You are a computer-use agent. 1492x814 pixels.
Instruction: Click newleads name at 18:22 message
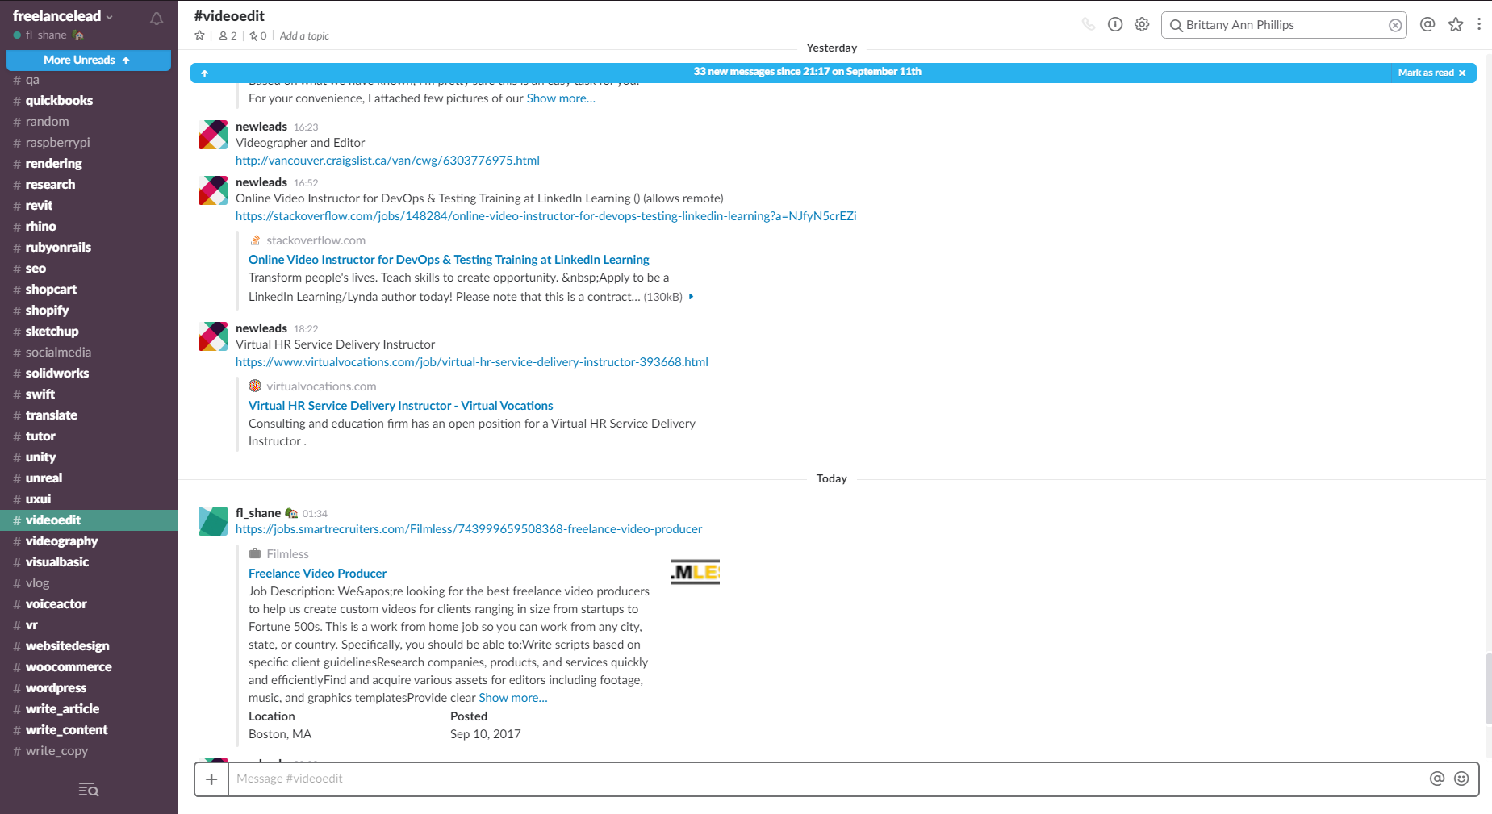[261, 328]
